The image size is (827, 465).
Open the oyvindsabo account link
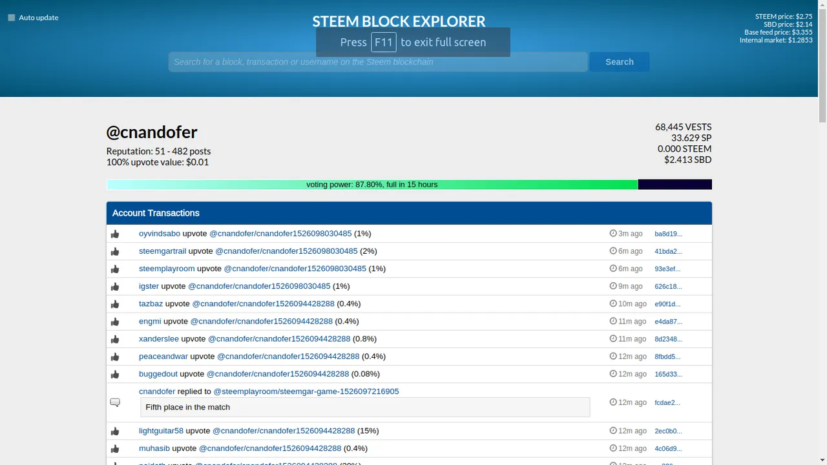[x=160, y=233]
